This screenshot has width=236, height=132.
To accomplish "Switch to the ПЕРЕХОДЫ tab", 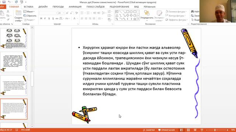I will (58, 7).
